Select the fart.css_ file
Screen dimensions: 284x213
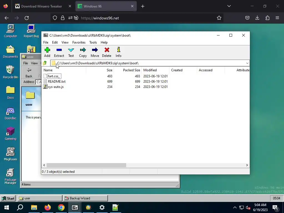pos(54,76)
